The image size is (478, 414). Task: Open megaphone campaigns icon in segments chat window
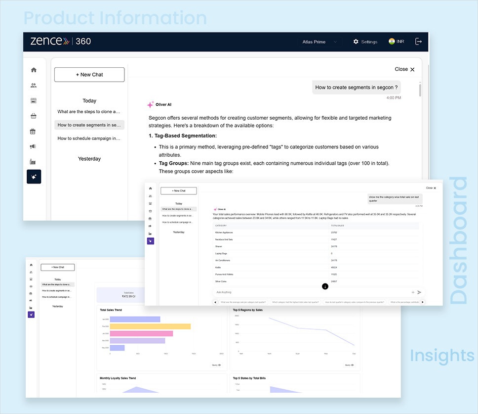pyautogui.click(x=33, y=146)
